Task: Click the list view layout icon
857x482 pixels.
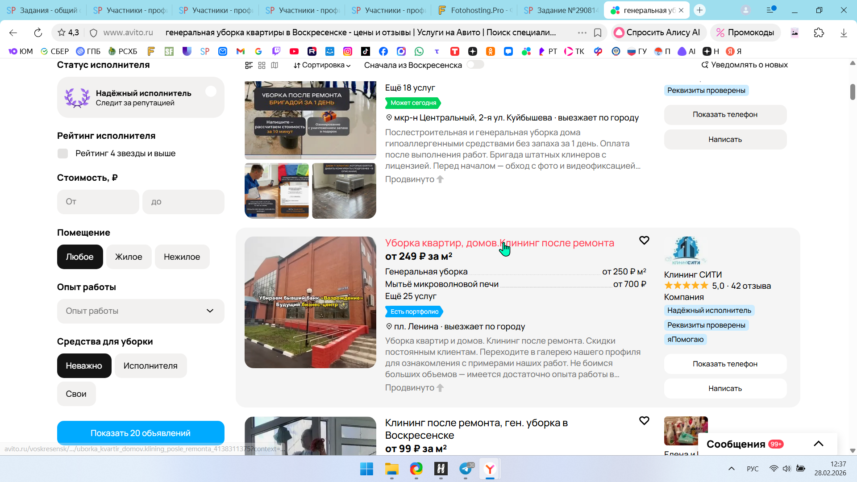Action: (x=249, y=65)
